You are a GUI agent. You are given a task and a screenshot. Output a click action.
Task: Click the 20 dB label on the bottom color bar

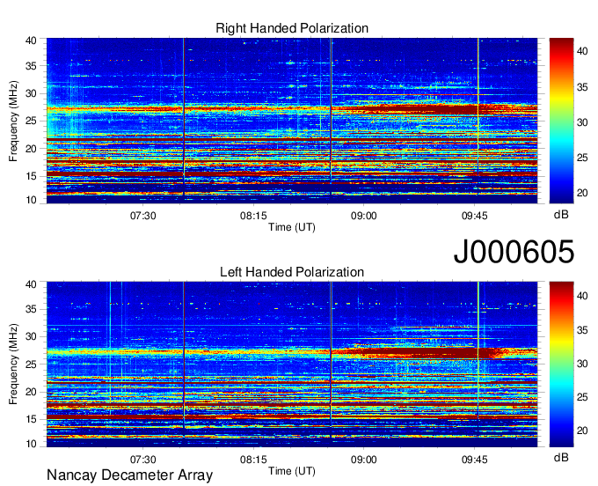point(582,431)
